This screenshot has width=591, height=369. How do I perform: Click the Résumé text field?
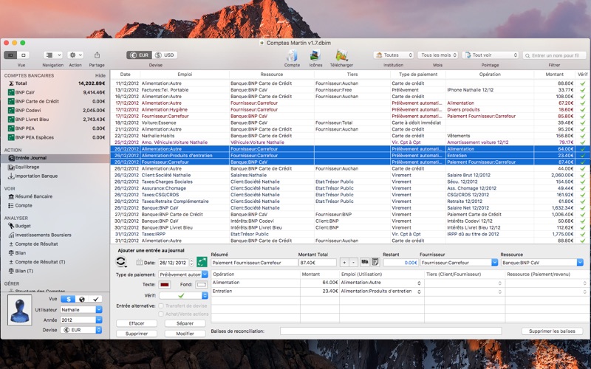click(254, 263)
